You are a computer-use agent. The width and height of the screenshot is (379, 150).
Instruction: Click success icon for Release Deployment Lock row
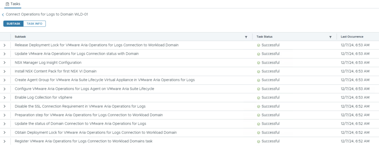259,45
